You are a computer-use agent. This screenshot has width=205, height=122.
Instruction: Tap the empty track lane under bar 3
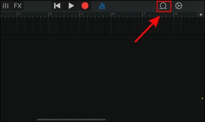[x=33, y=26]
